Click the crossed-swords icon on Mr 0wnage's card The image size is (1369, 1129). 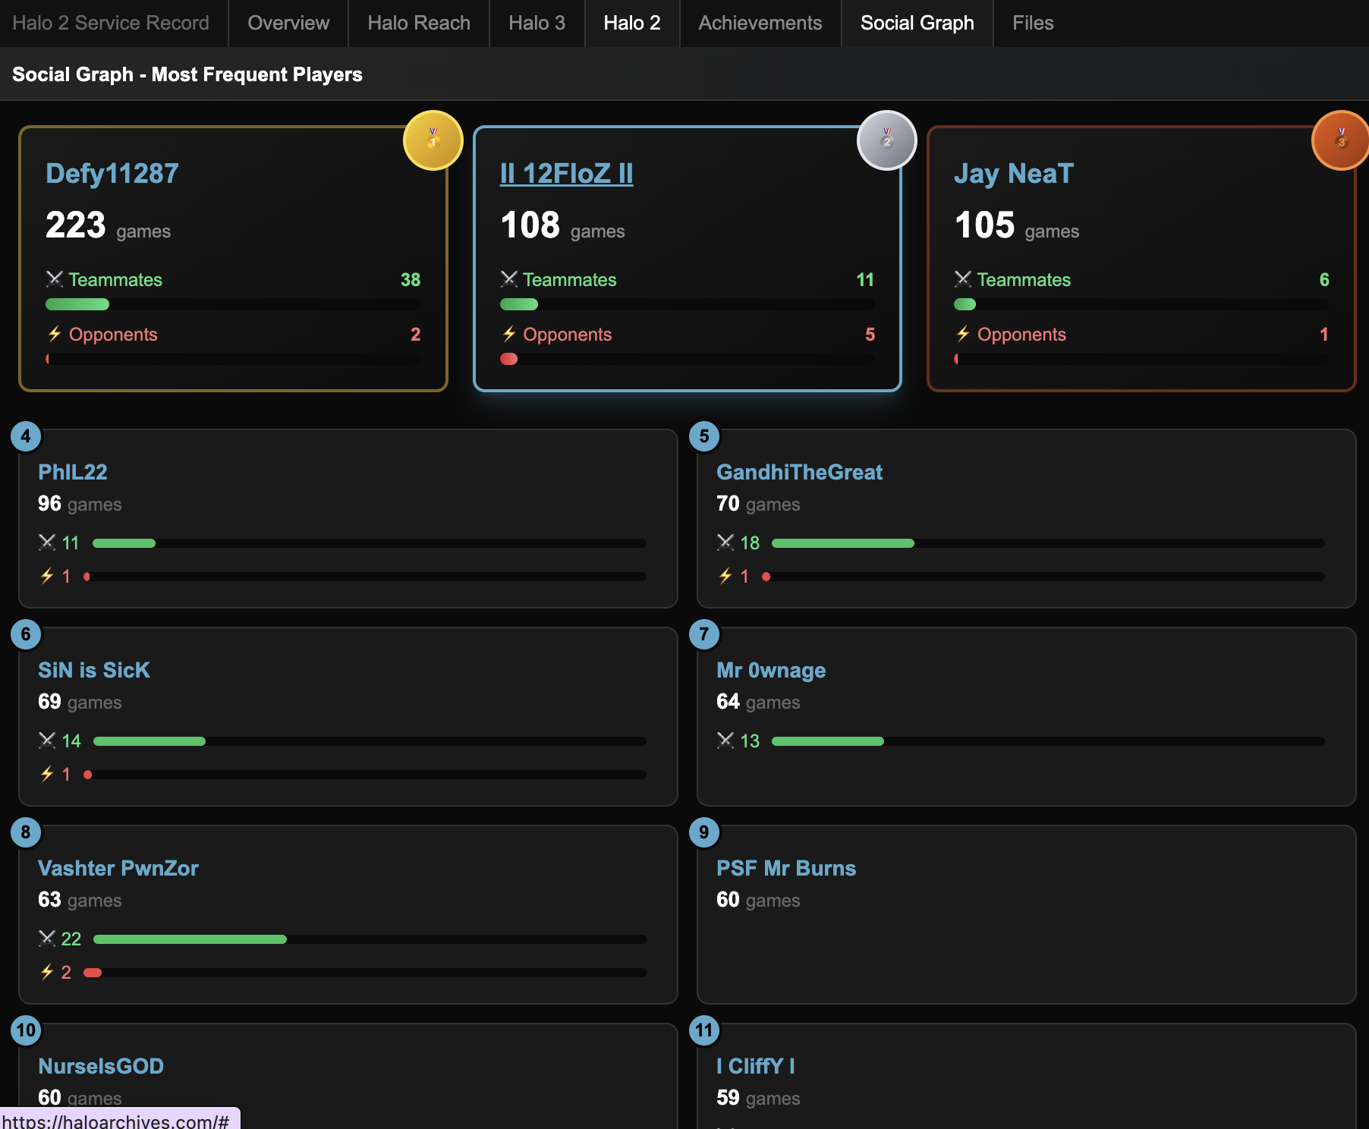point(727,741)
